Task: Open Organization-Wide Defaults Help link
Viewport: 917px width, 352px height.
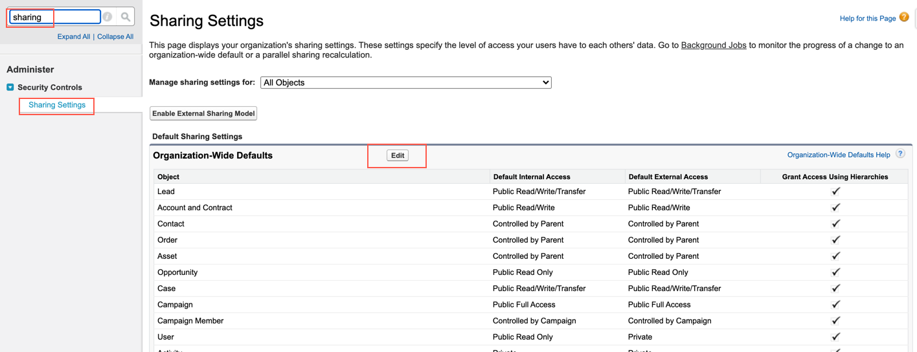Action: [x=839, y=155]
